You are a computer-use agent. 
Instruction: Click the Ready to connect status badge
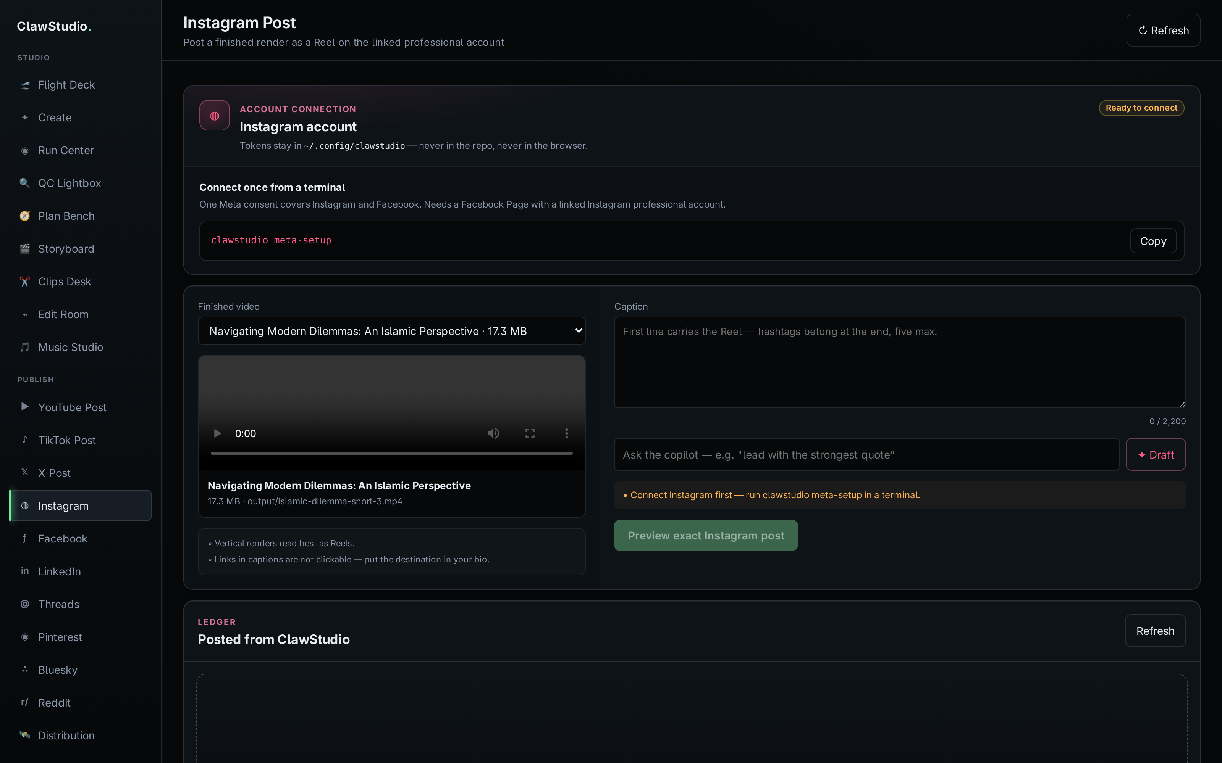coord(1142,108)
